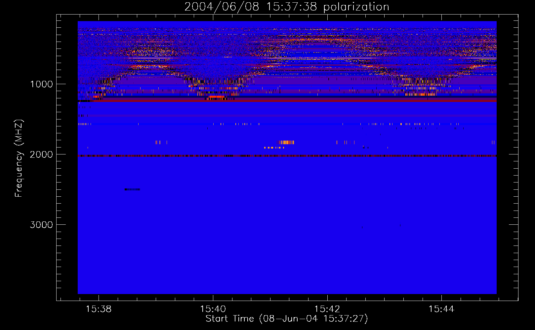Click the 15:42 time tick label
The image size is (535, 330).
(327, 309)
